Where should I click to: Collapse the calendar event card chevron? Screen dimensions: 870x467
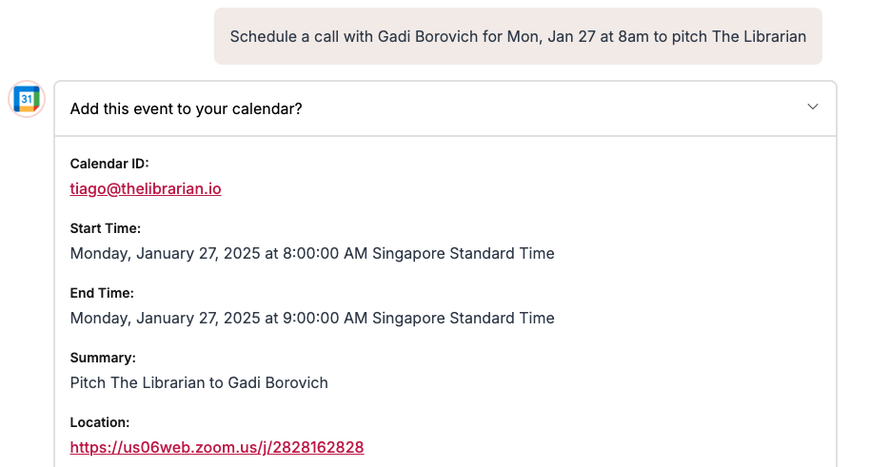click(812, 107)
